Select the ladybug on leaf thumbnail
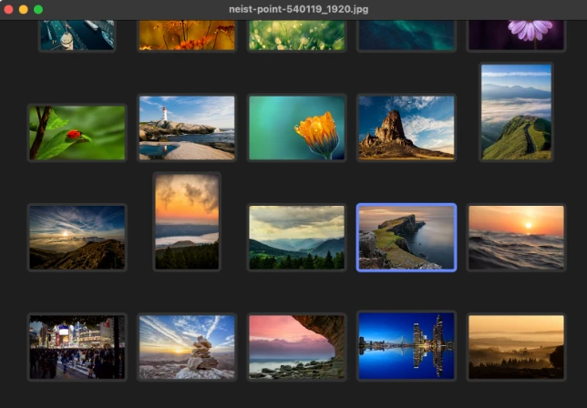The image size is (587, 408). [x=77, y=133]
